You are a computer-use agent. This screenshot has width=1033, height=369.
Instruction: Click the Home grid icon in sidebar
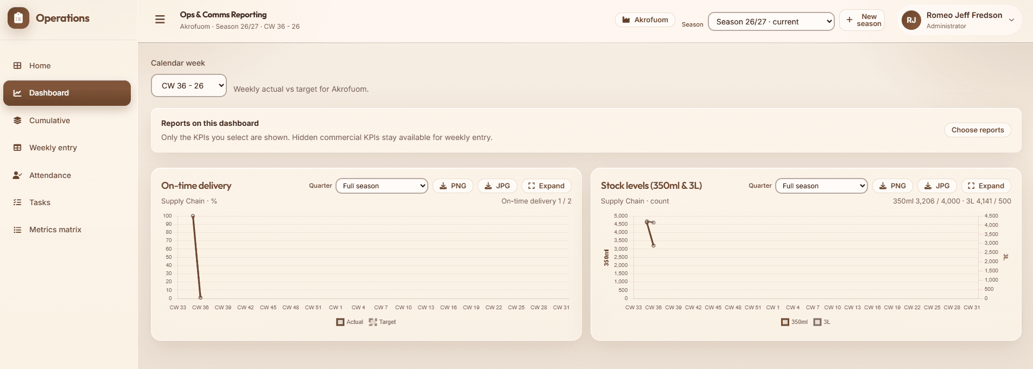(x=17, y=66)
